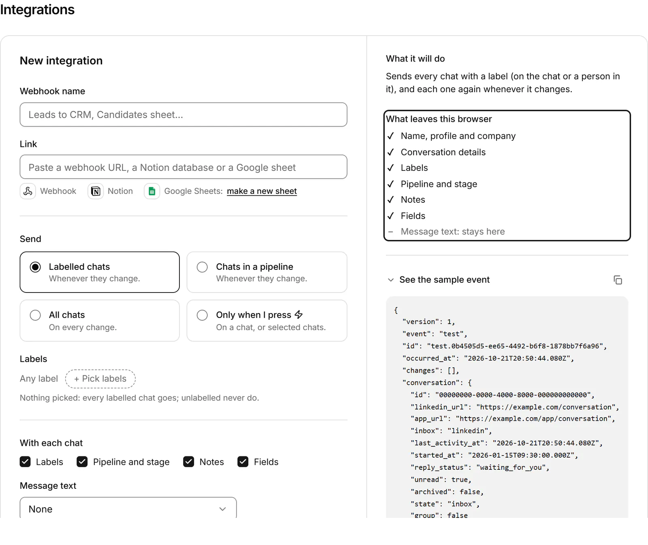Select Only when I press option
Image resolution: width=648 pixels, height=545 pixels.
coord(267,321)
